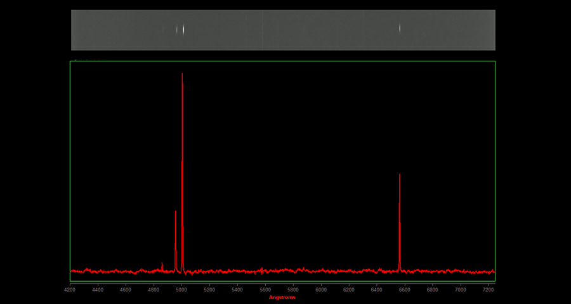
Task: Click the 'Angstroms' x-axis label
Action: coord(282,297)
